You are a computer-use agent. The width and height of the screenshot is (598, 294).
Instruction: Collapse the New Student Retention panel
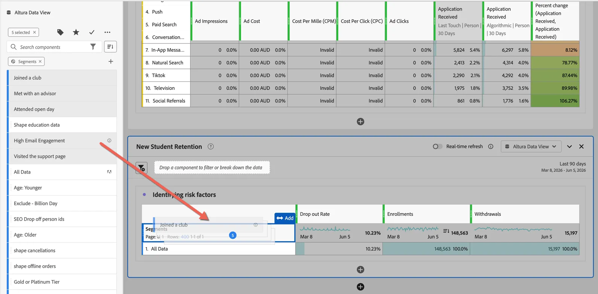coord(570,147)
